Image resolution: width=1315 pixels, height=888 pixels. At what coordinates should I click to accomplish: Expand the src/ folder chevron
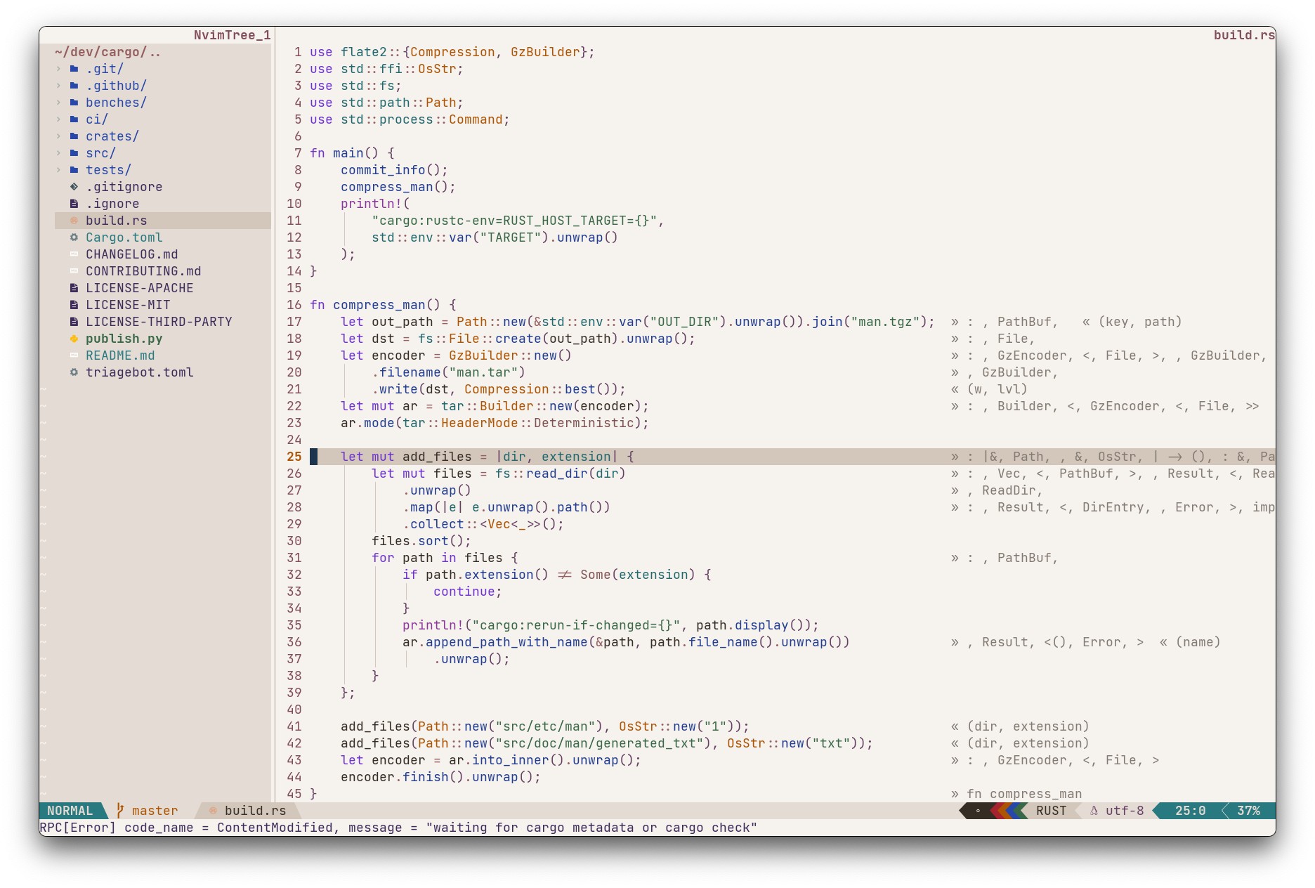[x=58, y=153]
